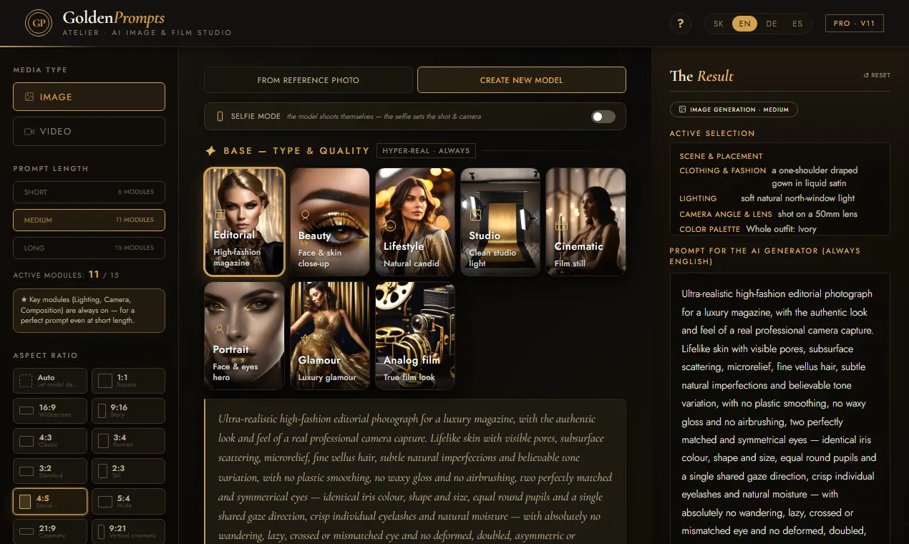The width and height of the screenshot is (909, 544).
Task: Click SCENE & PLACEMENT in active selection
Action: click(721, 156)
